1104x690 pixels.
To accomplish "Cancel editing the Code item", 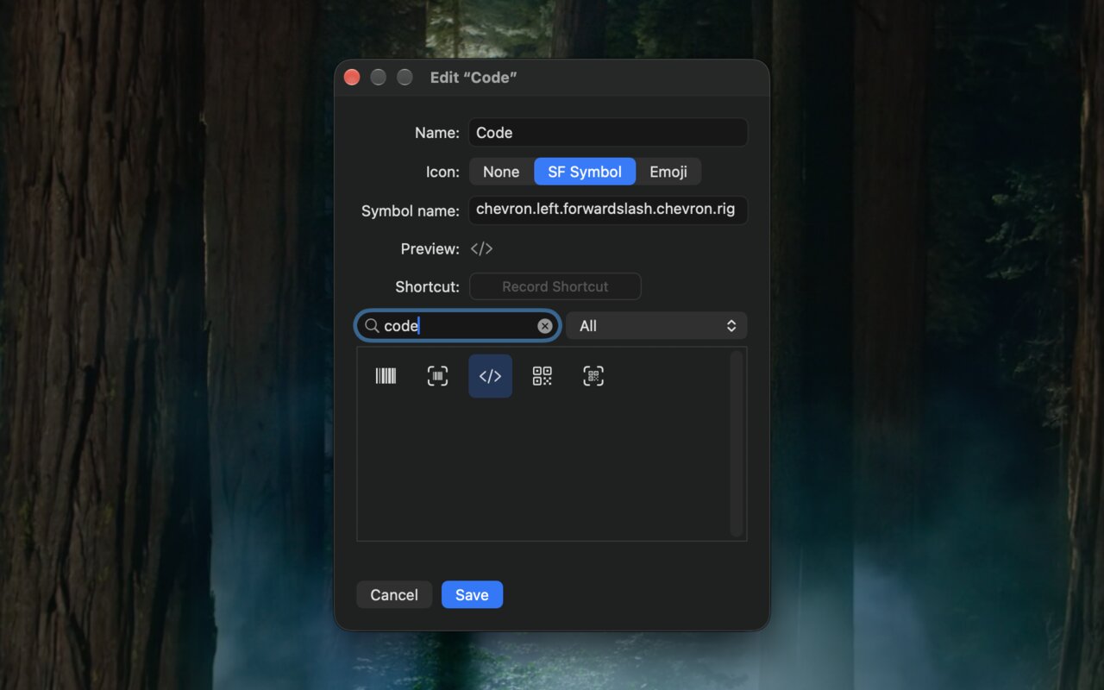I will [394, 595].
